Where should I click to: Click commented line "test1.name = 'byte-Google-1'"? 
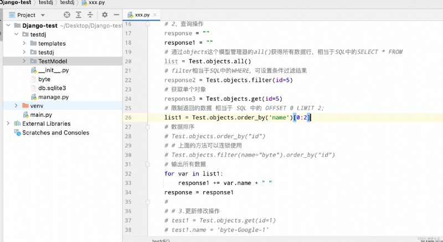[217, 230]
